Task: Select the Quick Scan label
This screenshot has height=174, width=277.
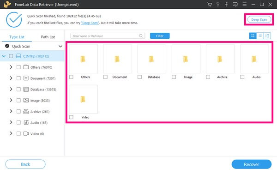Action: pyautogui.click(x=21, y=46)
